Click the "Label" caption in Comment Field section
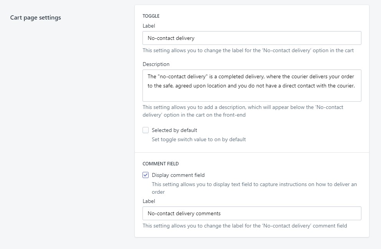This screenshot has width=381, height=249. [x=149, y=201]
